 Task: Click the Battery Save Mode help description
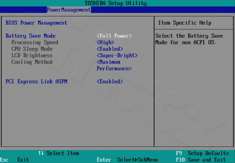click(189, 39)
